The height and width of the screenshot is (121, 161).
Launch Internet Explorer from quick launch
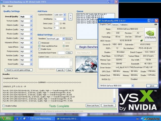coord(21,119)
